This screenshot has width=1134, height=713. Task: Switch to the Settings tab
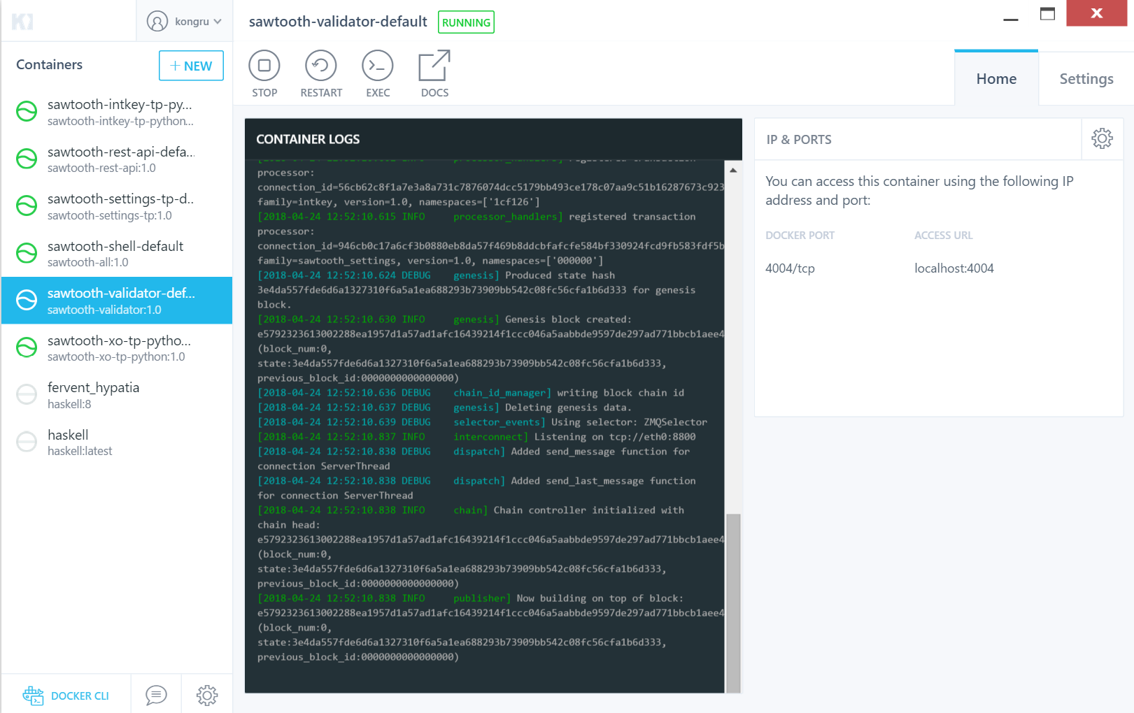[x=1086, y=78]
